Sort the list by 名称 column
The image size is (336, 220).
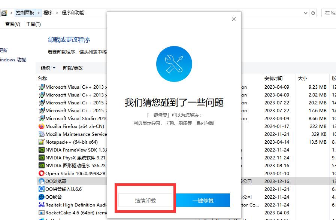click(42, 78)
